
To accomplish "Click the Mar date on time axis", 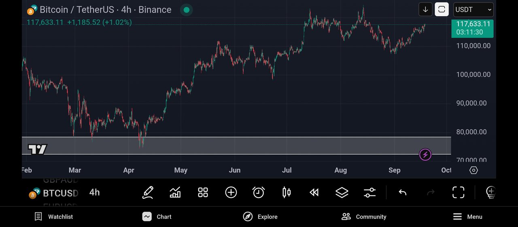I will 75,170.
